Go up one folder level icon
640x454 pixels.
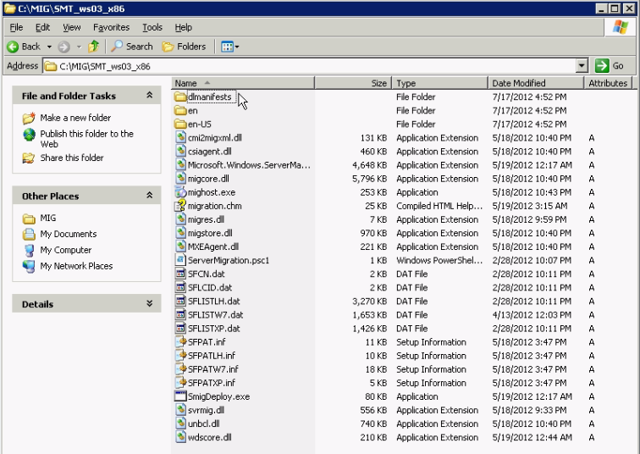94,47
